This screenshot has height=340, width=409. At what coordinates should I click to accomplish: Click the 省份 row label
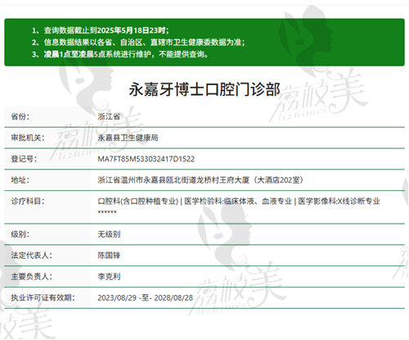(20, 116)
